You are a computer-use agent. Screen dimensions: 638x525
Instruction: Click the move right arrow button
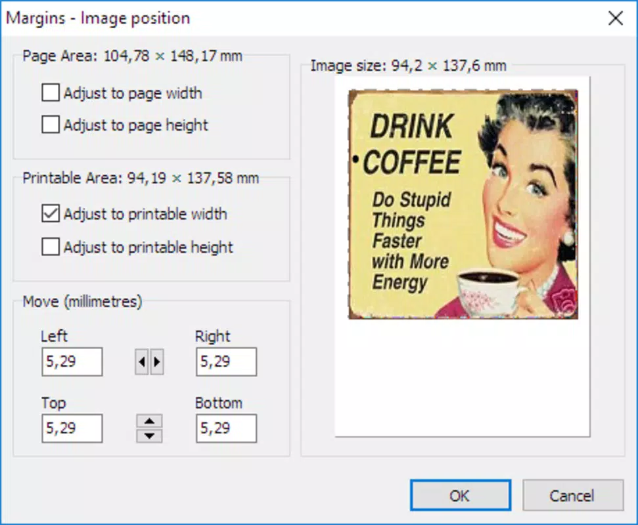(157, 361)
